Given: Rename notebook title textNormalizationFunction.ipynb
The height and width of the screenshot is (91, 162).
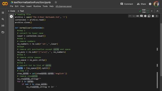Looking at the screenshot, I should point(32,2).
